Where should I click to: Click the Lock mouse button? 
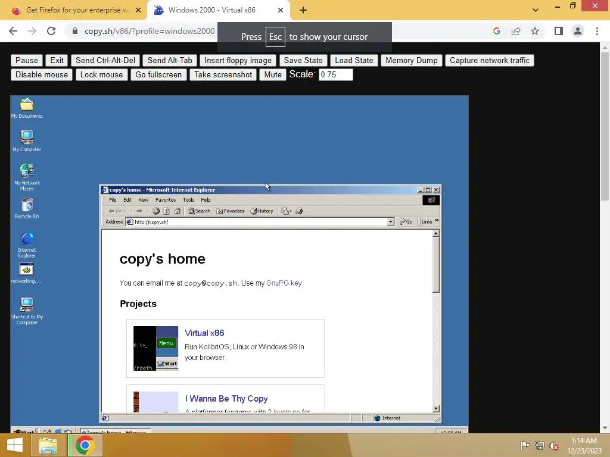click(101, 74)
